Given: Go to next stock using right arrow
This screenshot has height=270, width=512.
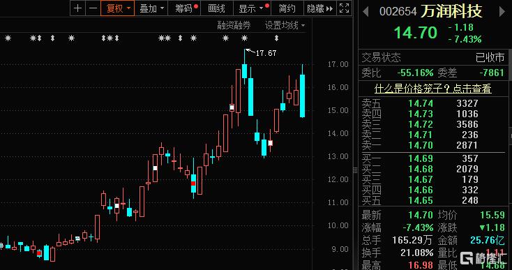Looking at the screenshot, I should 502,12.
